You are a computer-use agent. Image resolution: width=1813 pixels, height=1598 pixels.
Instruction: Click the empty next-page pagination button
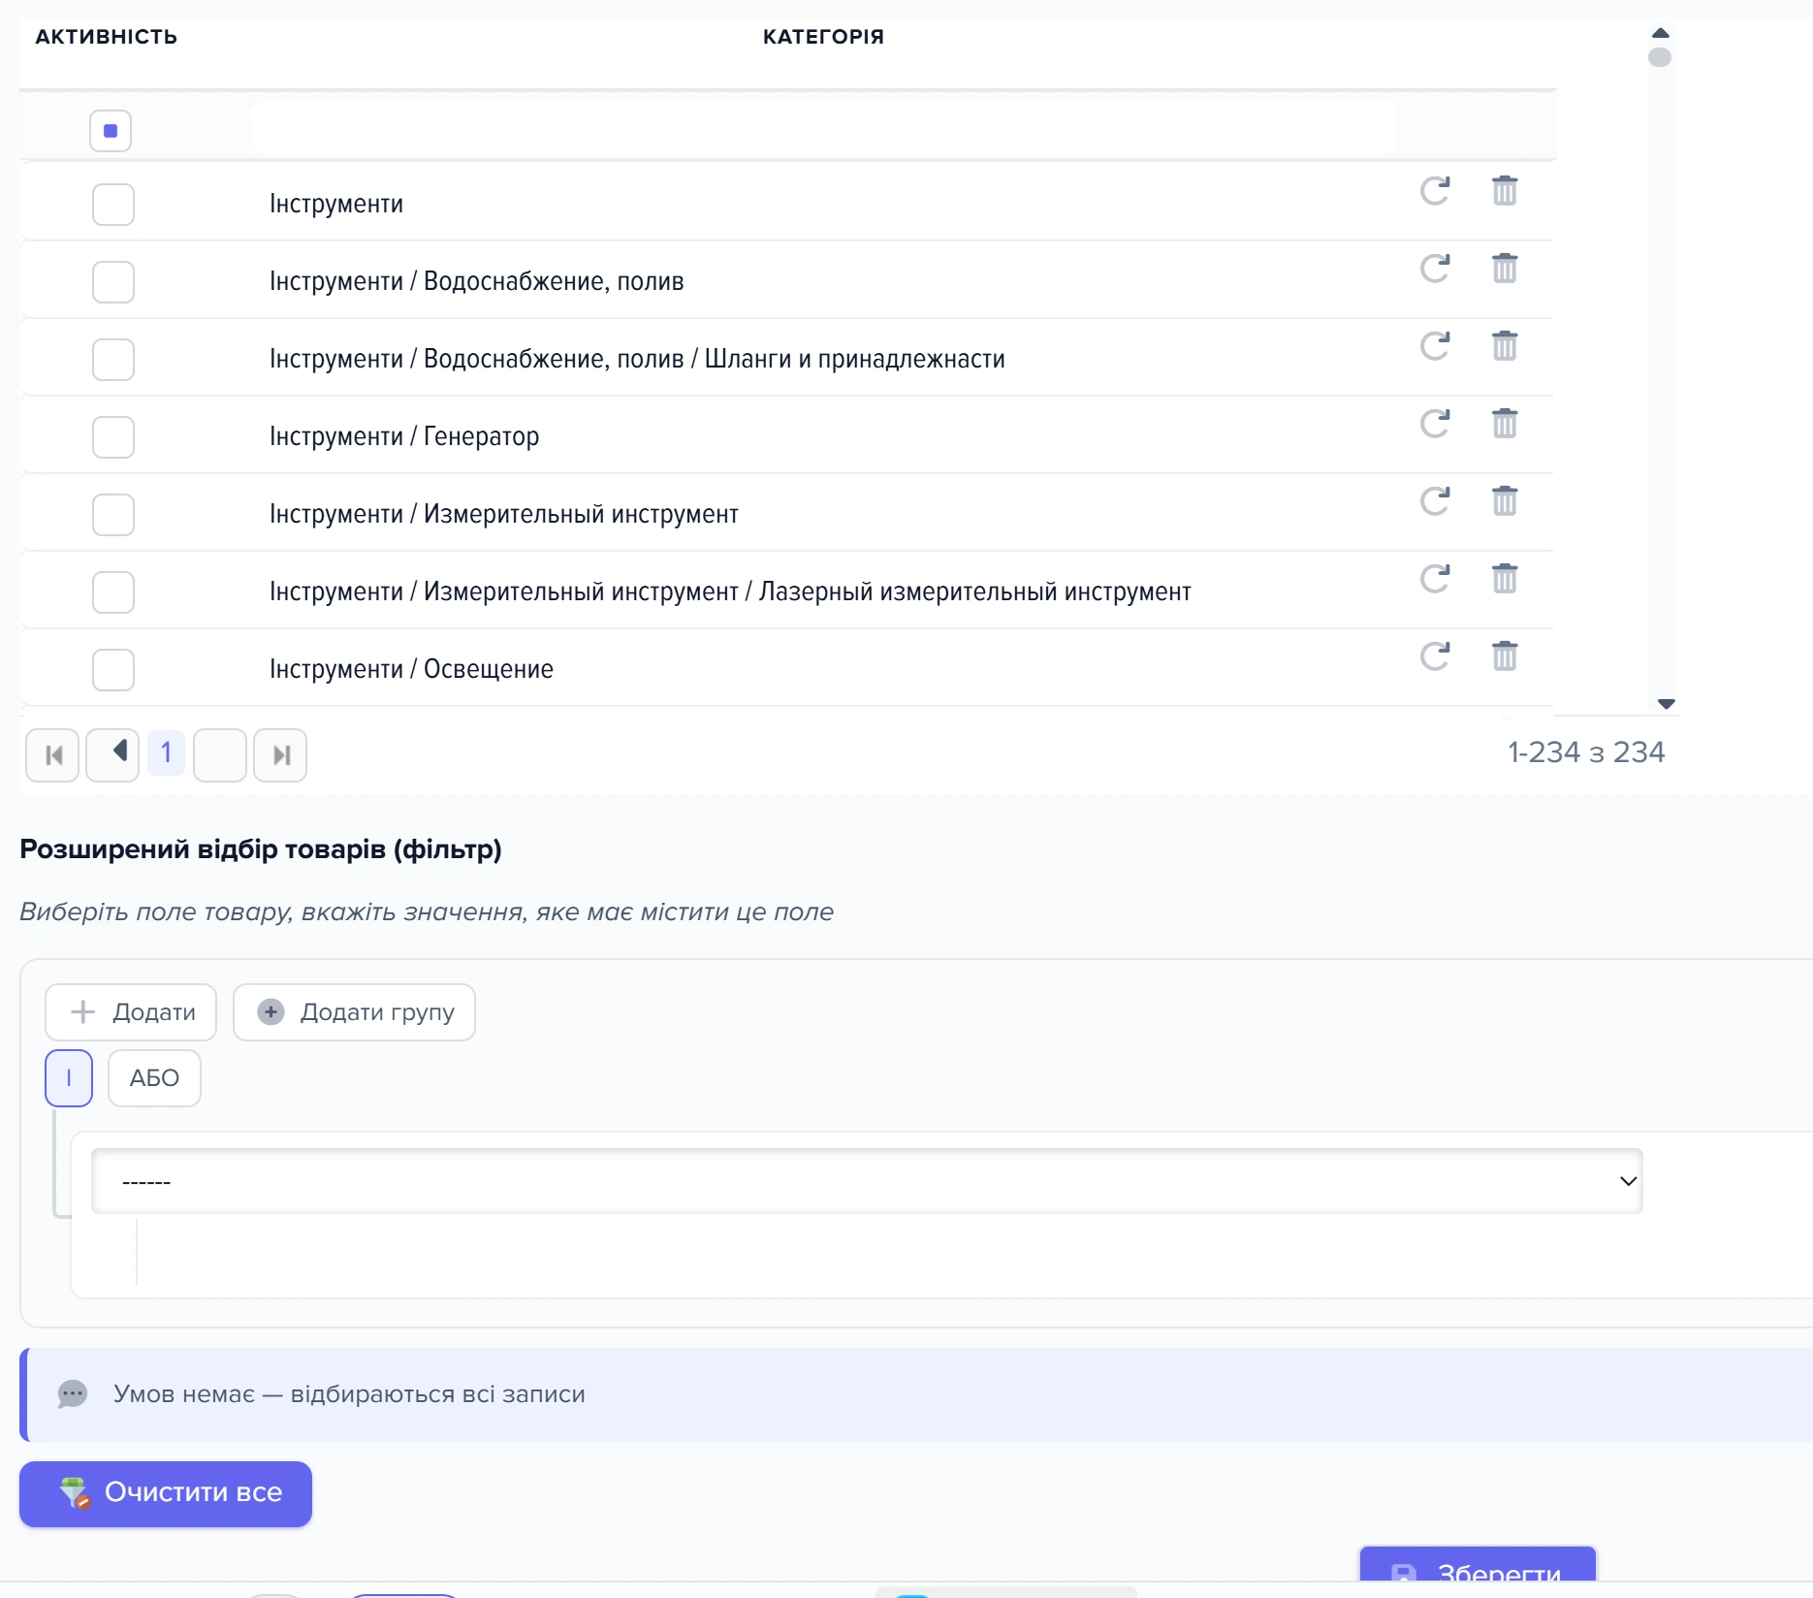point(220,755)
